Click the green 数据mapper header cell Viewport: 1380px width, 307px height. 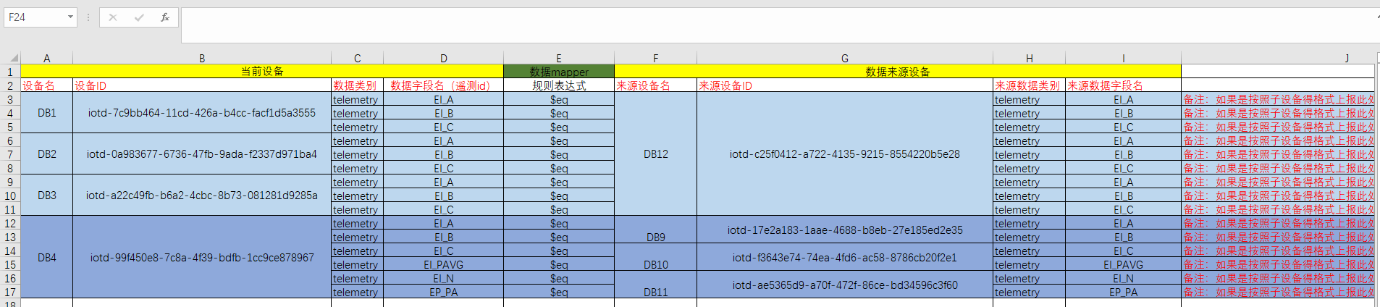point(558,72)
